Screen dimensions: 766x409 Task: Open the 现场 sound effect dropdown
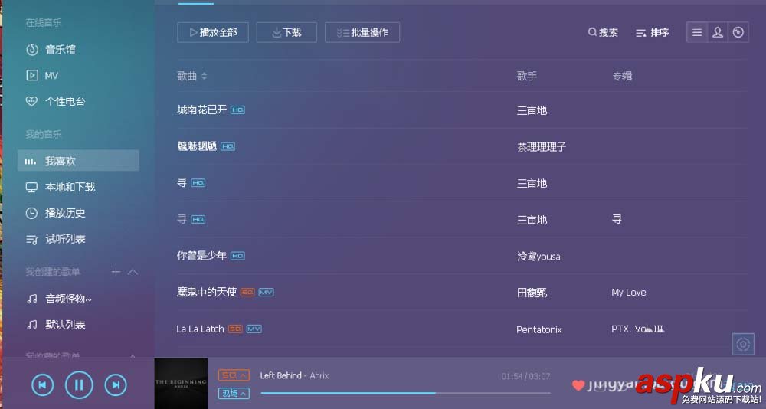point(234,393)
